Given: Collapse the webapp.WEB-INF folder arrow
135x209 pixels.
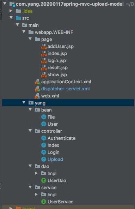Looking at the screenshot, I should pyautogui.click(x=24, y=32).
